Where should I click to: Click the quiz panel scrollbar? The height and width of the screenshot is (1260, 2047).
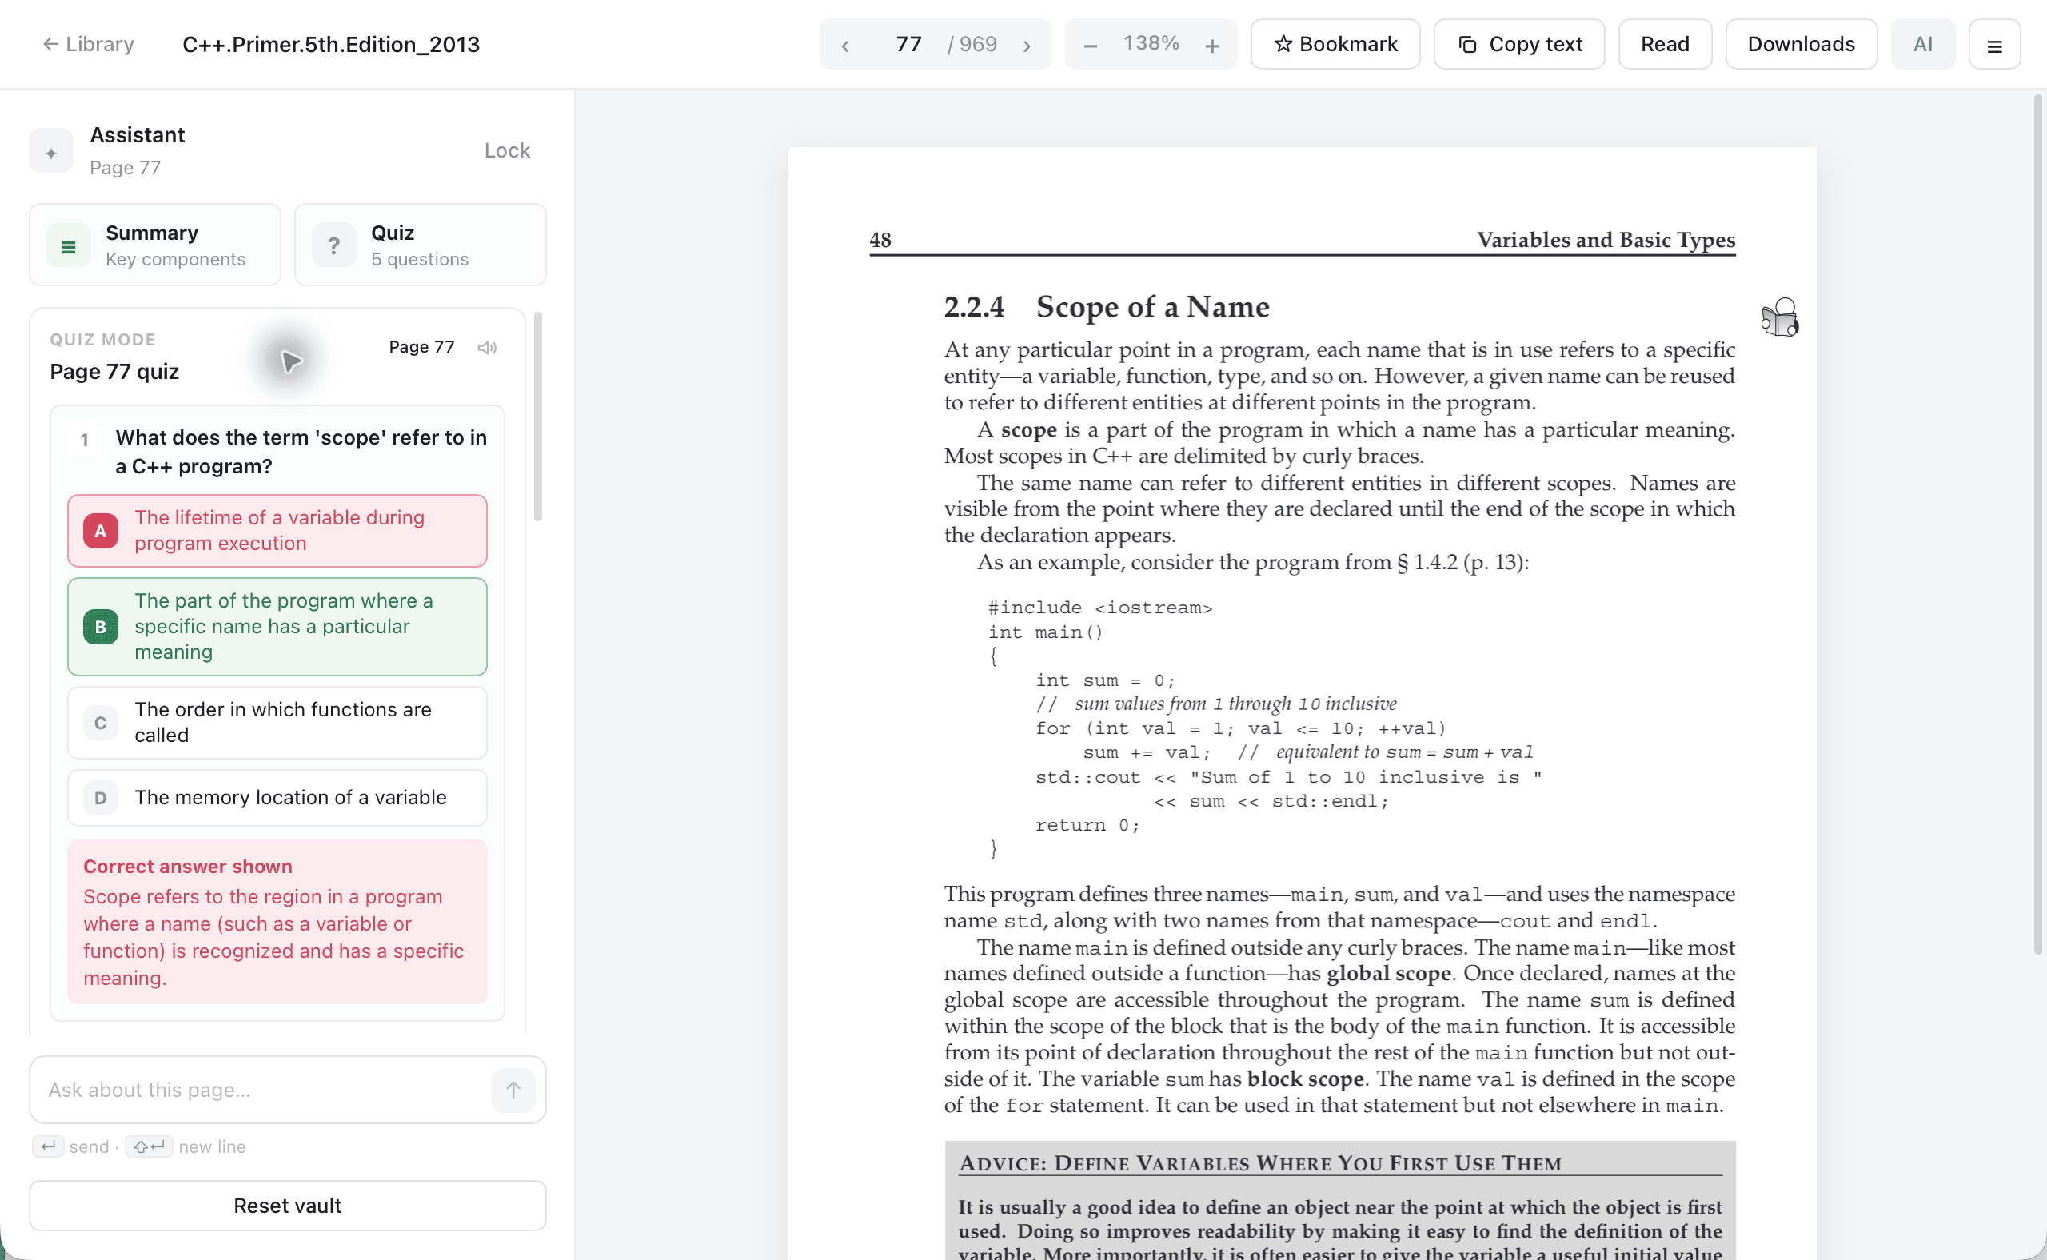pyautogui.click(x=538, y=416)
